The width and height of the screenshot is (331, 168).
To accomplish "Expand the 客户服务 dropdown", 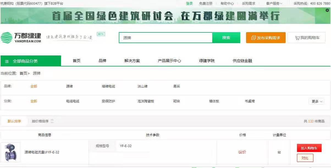I will (x=274, y=4).
